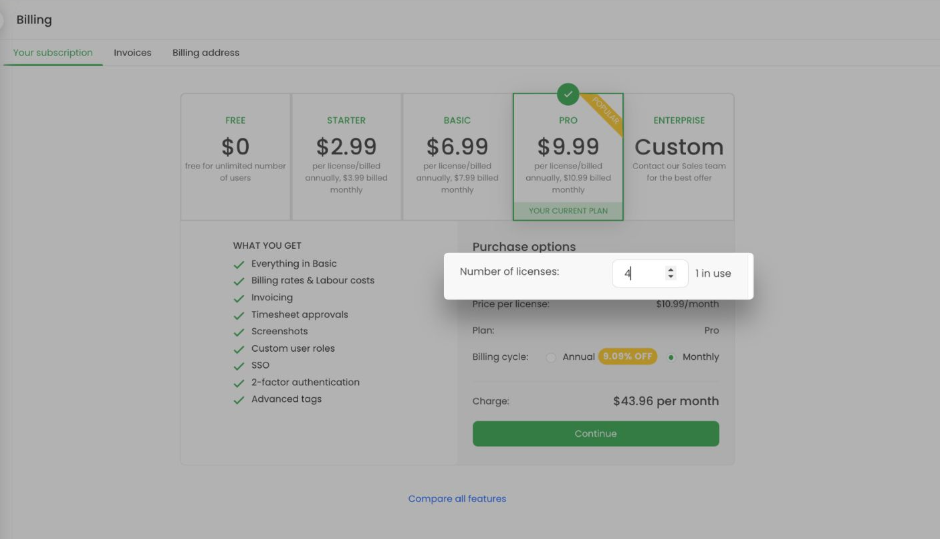Click the checkmark icon next to SSO
Image resolution: width=940 pixels, height=539 pixels.
coord(239,366)
